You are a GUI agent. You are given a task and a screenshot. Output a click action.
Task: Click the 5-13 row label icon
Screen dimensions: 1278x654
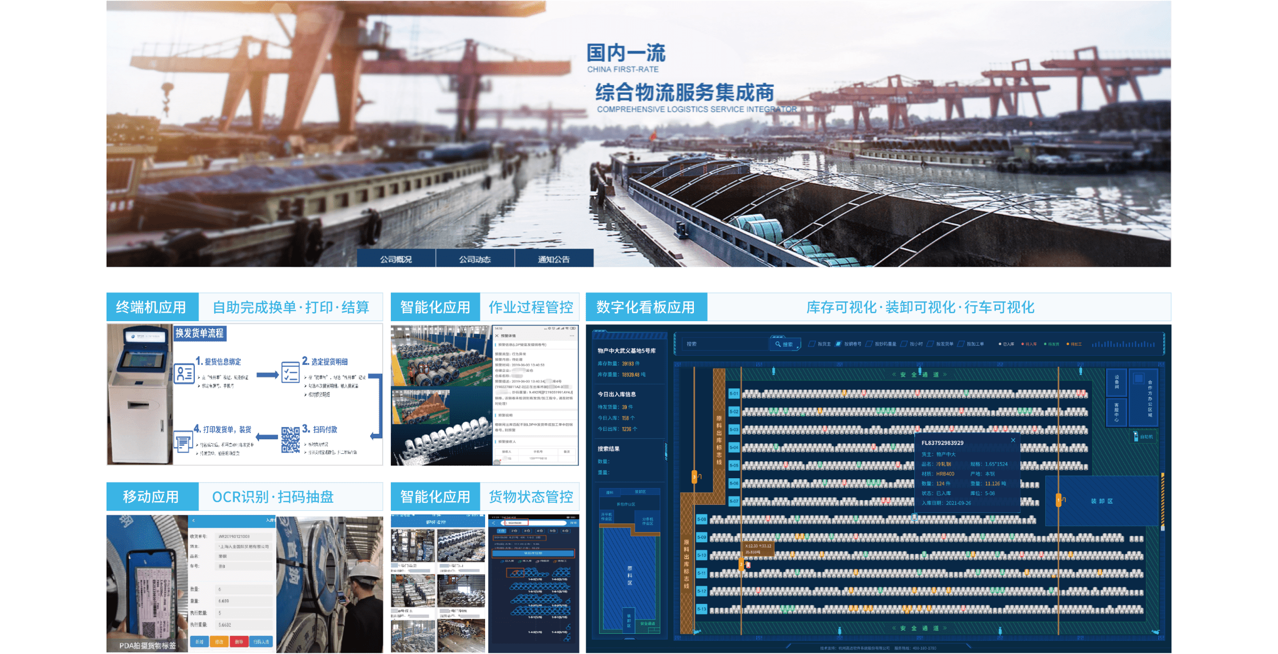[701, 609]
